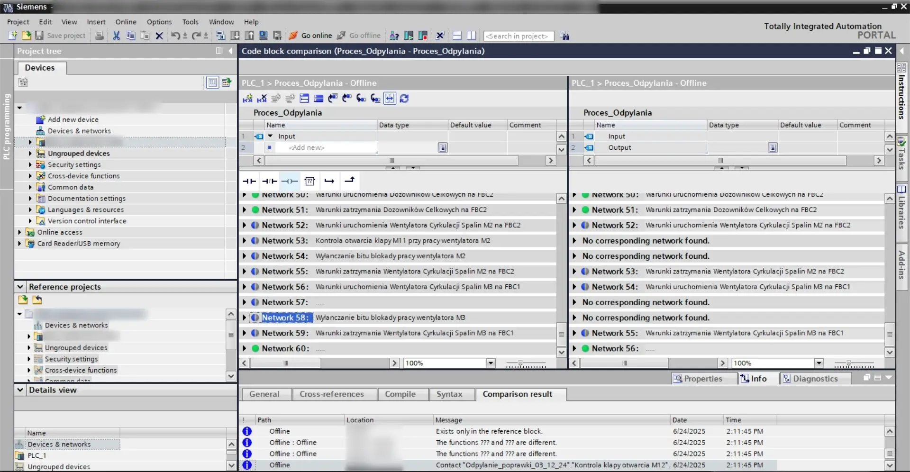Click the Save project icon
Viewport: 910px width, 472px height.
tap(39, 36)
